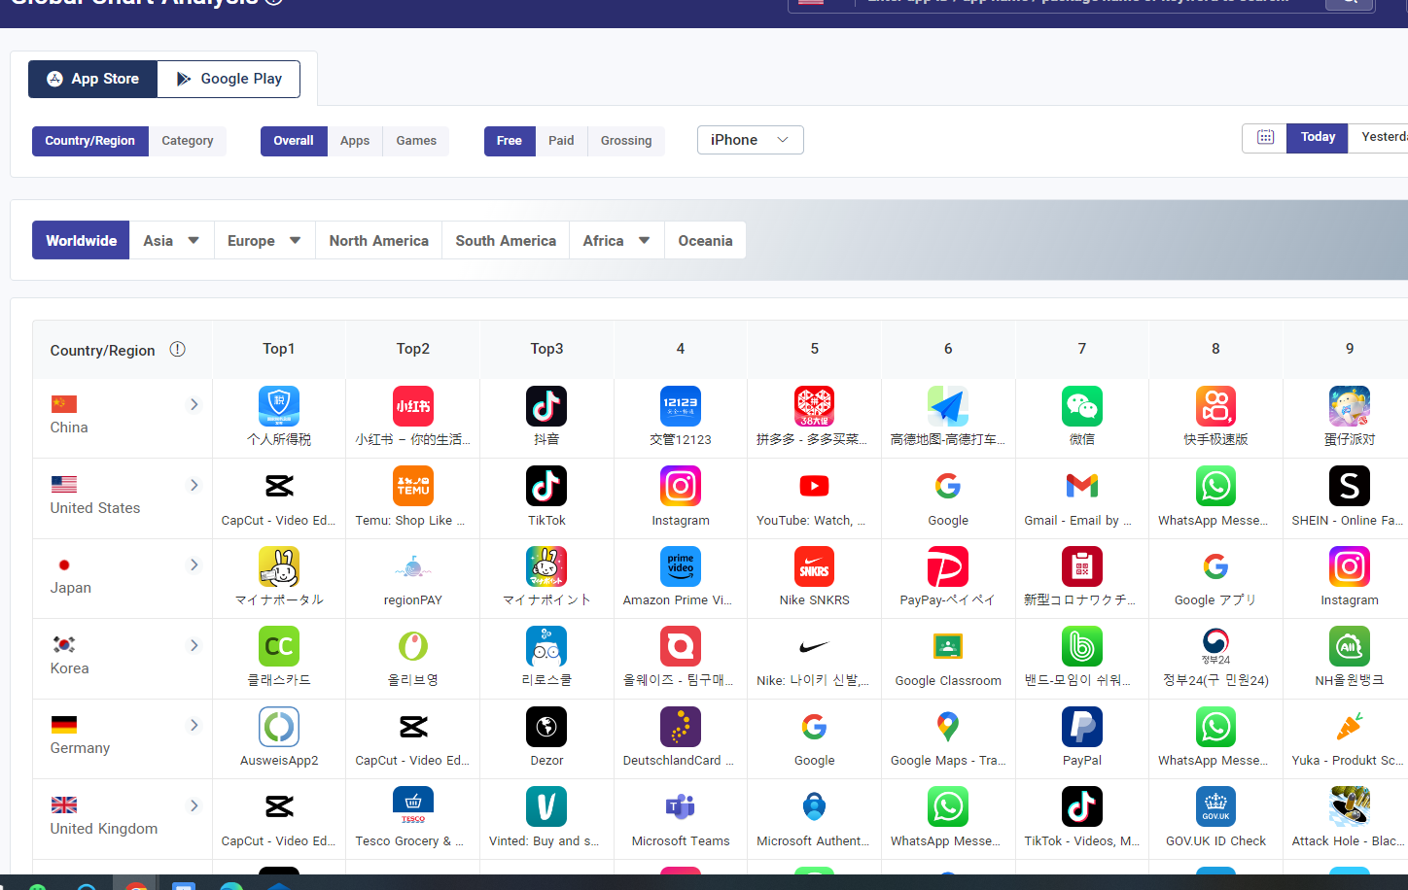Select the South America tab
The height and width of the screenshot is (890, 1408).
[506, 241]
